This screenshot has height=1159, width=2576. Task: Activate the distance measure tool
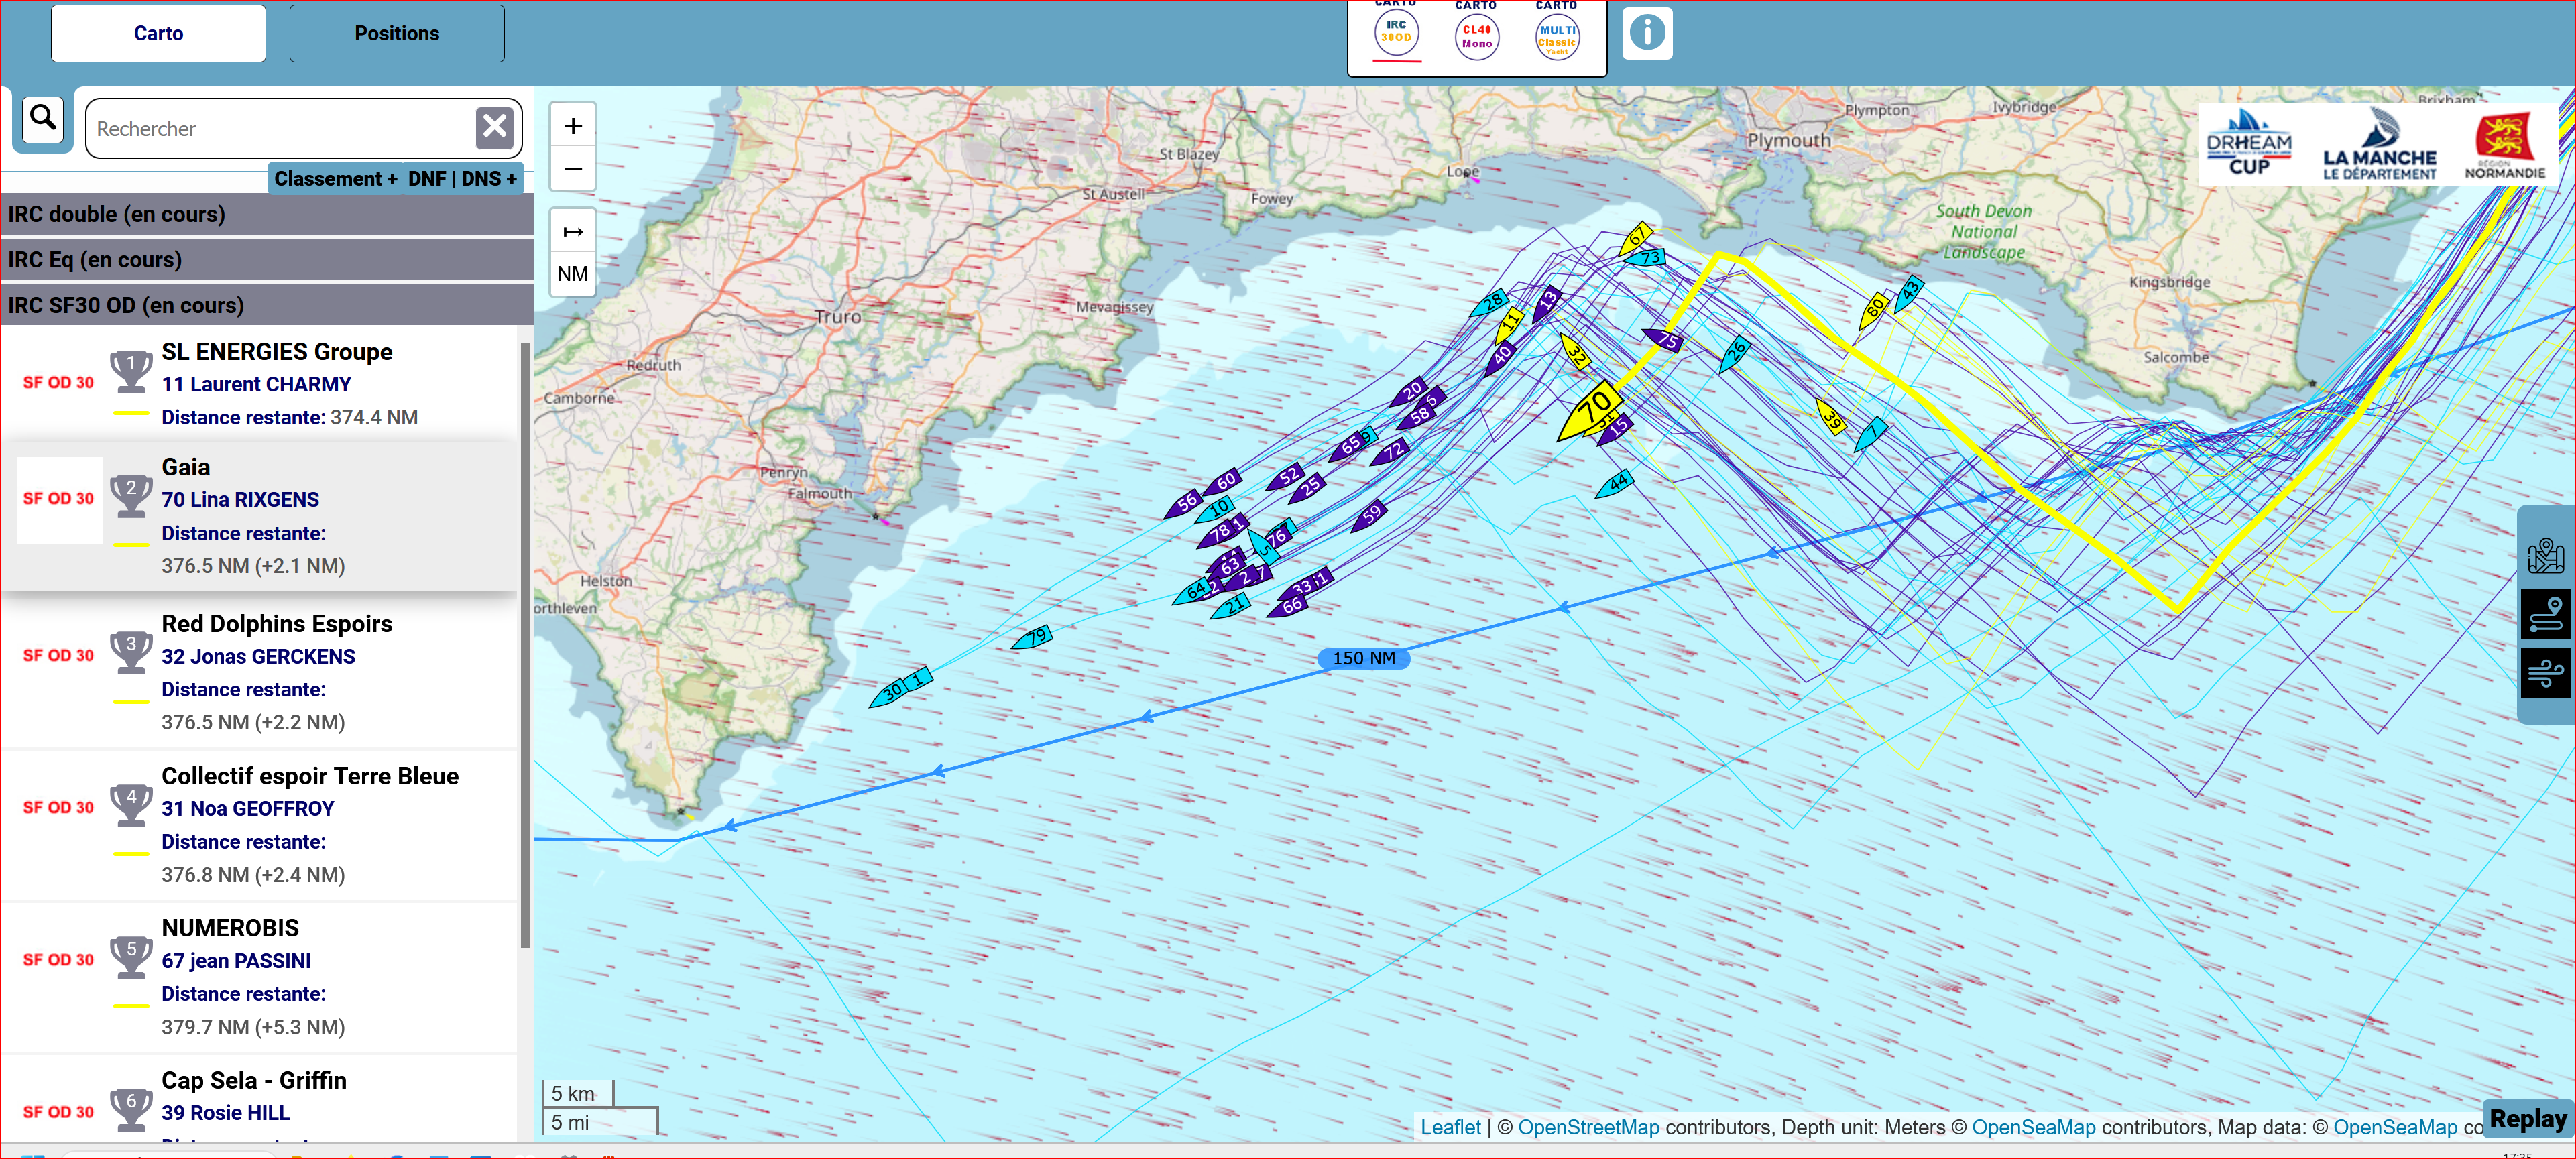573,232
